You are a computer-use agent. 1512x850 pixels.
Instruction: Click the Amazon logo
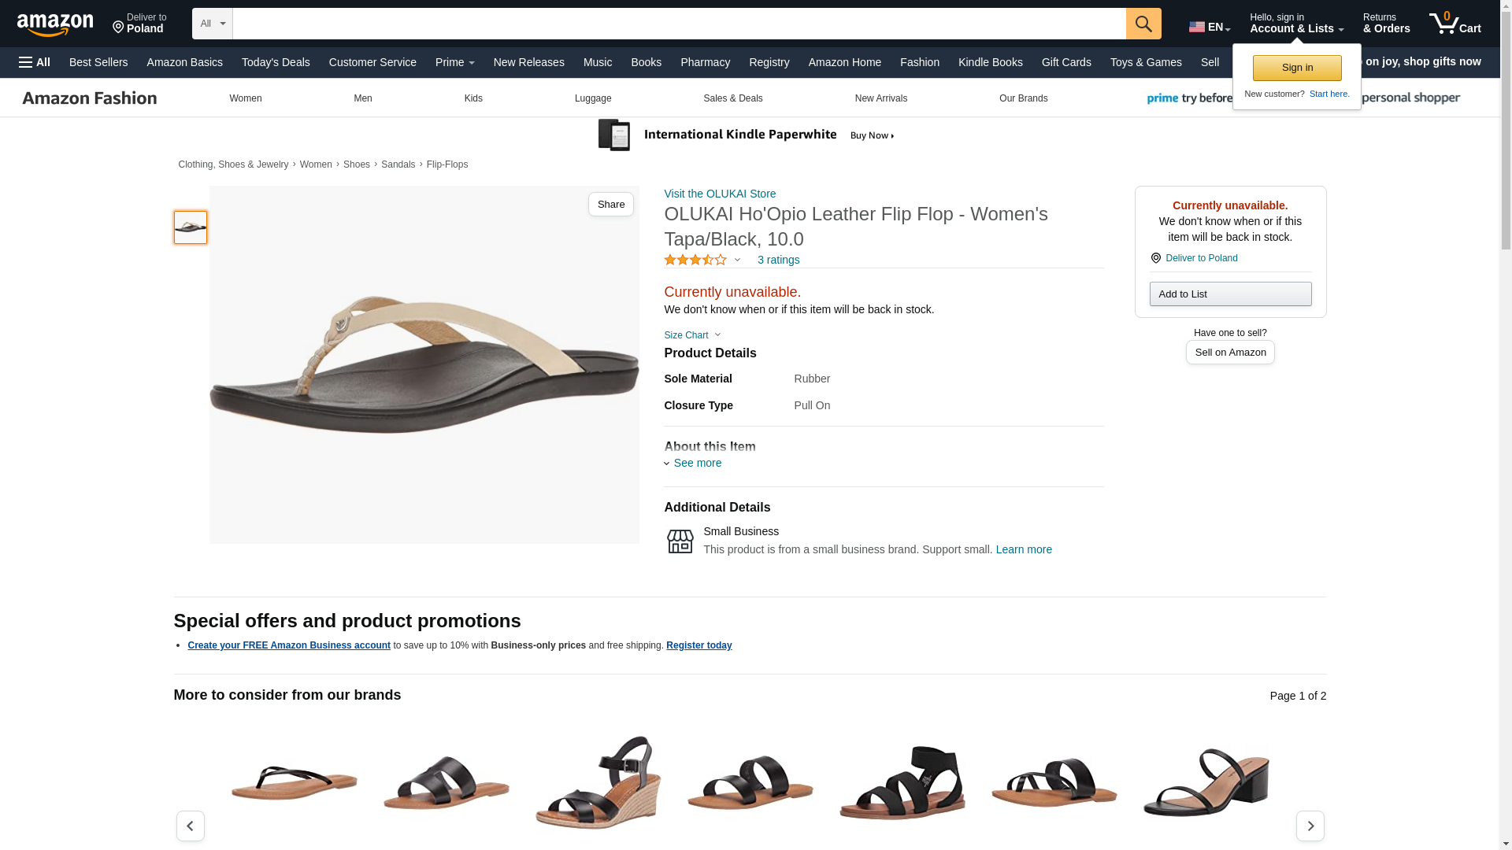(x=55, y=24)
